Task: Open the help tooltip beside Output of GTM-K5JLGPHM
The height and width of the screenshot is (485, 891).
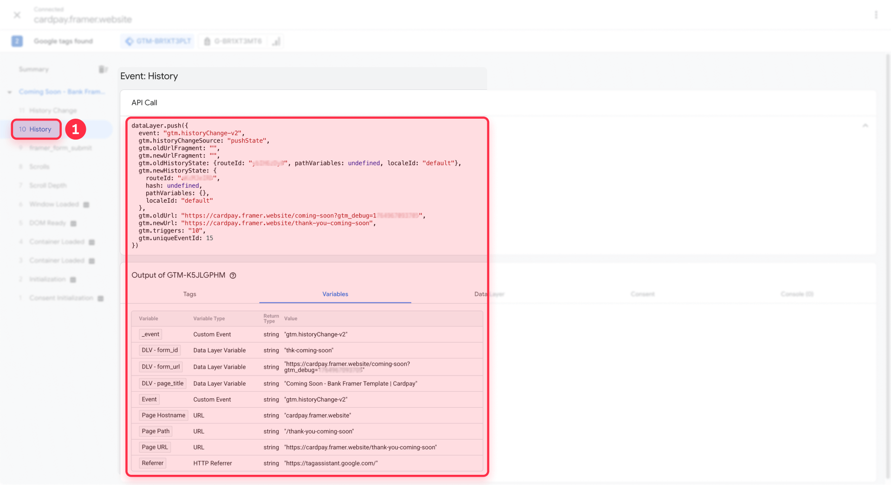Action: (232, 275)
